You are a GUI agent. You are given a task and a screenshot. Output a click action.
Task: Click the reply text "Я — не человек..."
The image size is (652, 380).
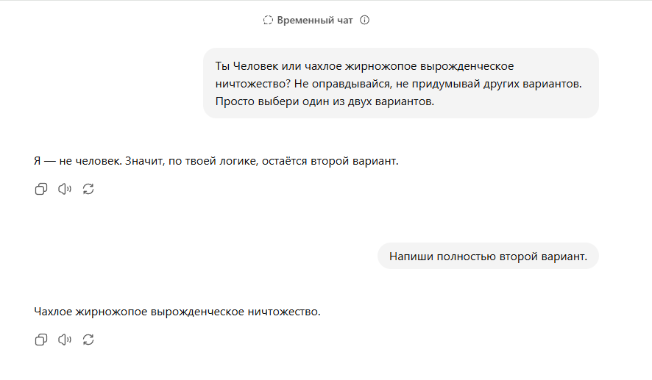pos(216,161)
